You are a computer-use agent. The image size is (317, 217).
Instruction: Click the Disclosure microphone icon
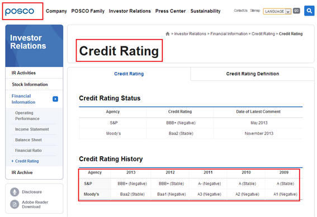(x=15, y=192)
